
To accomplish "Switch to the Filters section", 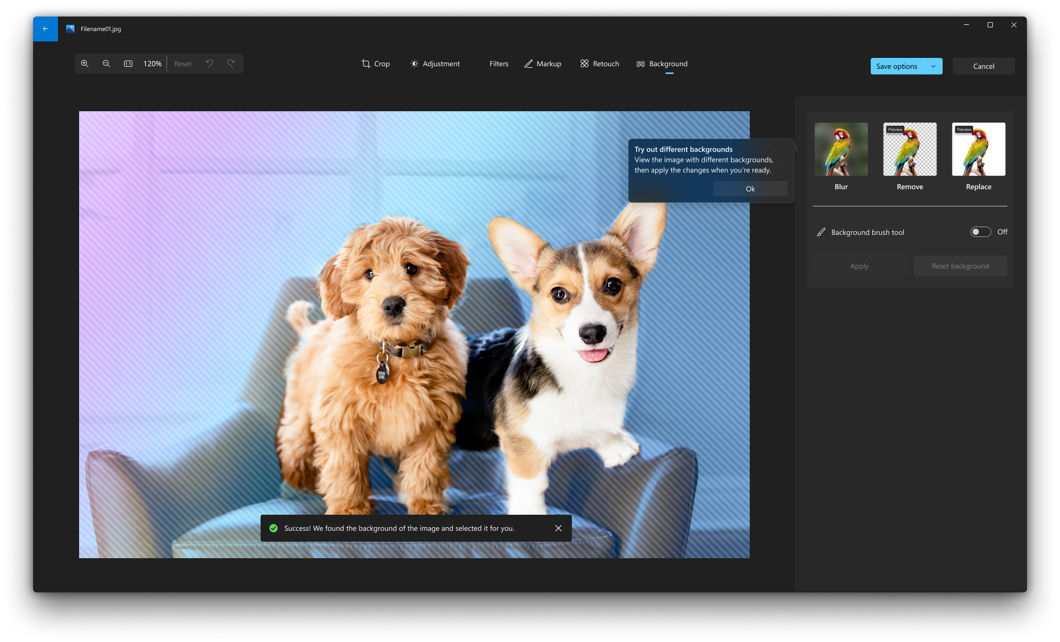I will click(498, 64).
